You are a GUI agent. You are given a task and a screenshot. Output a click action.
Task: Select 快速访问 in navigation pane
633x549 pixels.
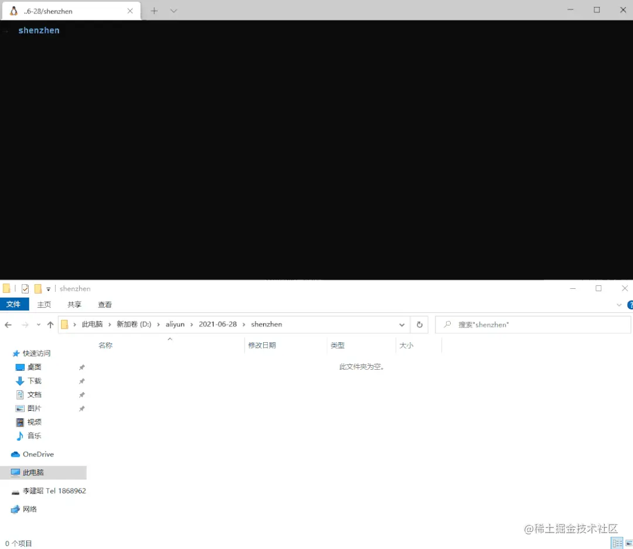[36, 353]
